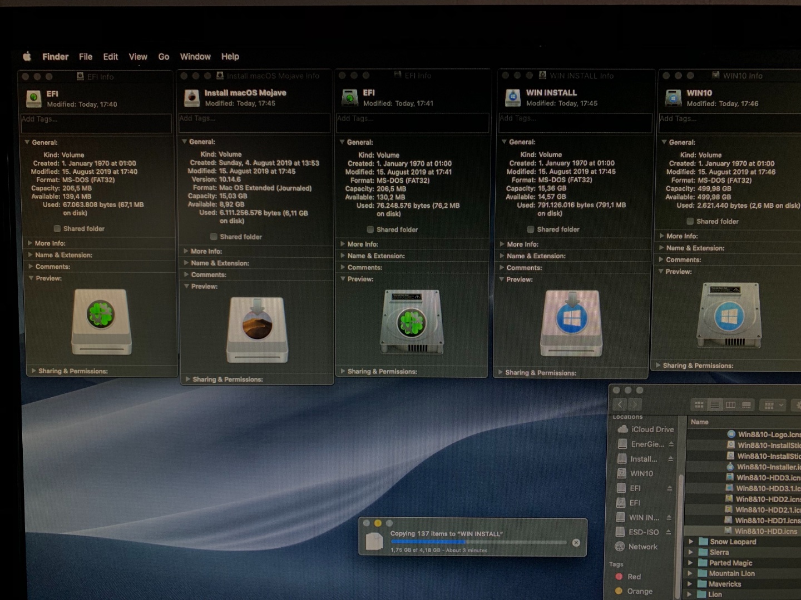This screenshot has height=600, width=801.
Task: Eject the ESD-ISO volume in sidebar
Action: tap(668, 532)
